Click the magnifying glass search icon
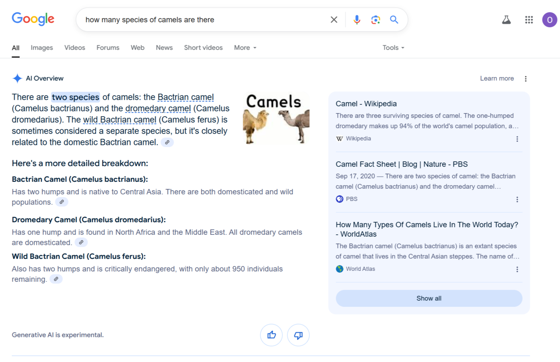This screenshot has height=362, width=560. tap(394, 20)
